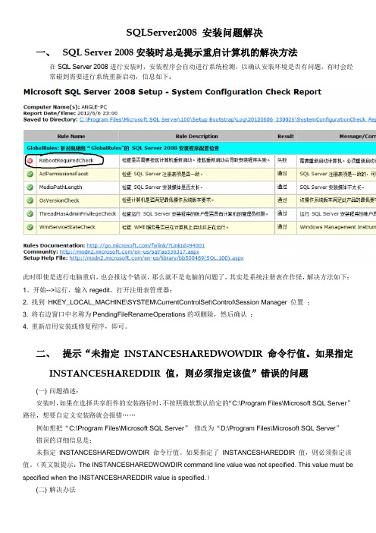Click the 通过 result in WmiServiceStateCheck row
Screen dimensions: 376x533
click(x=282, y=226)
